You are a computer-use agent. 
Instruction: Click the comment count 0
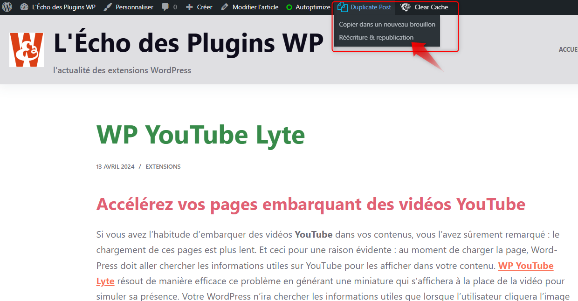[x=175, y=7]
